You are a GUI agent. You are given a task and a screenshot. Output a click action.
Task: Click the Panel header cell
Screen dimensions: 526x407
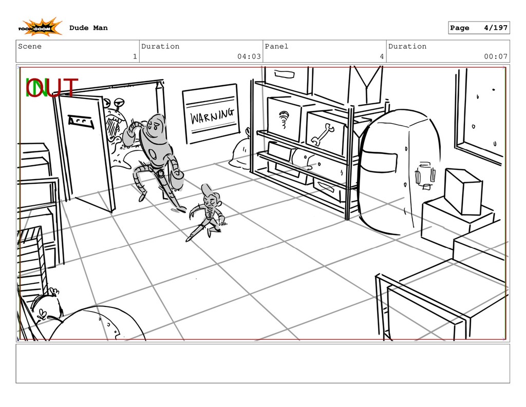pos(324,51)
